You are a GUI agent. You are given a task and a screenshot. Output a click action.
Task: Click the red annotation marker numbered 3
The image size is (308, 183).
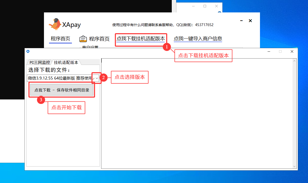[x=41, y=100]
